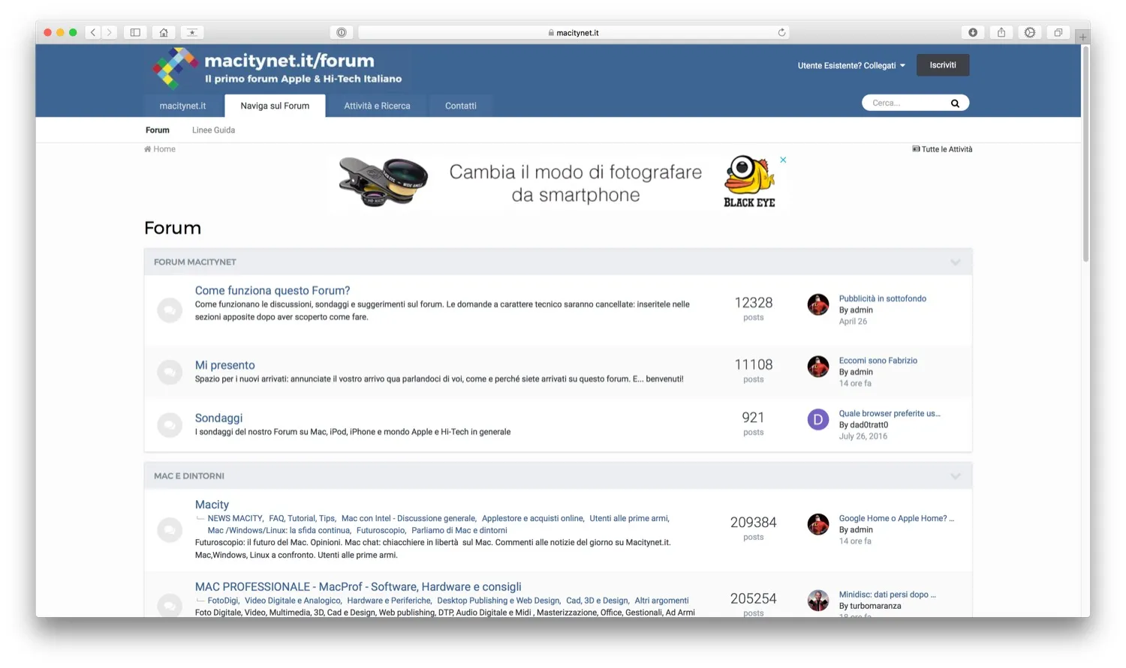Viewport: 1126px width, 668px height.
Task: Click speech bubble icon for Sondaggi
Action: pos(170,425)
